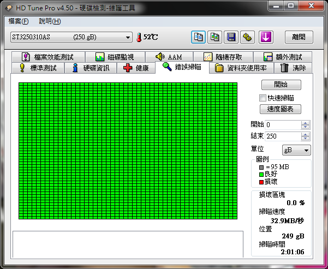Click the gray =95 MB legend swatch

point(261,168)
